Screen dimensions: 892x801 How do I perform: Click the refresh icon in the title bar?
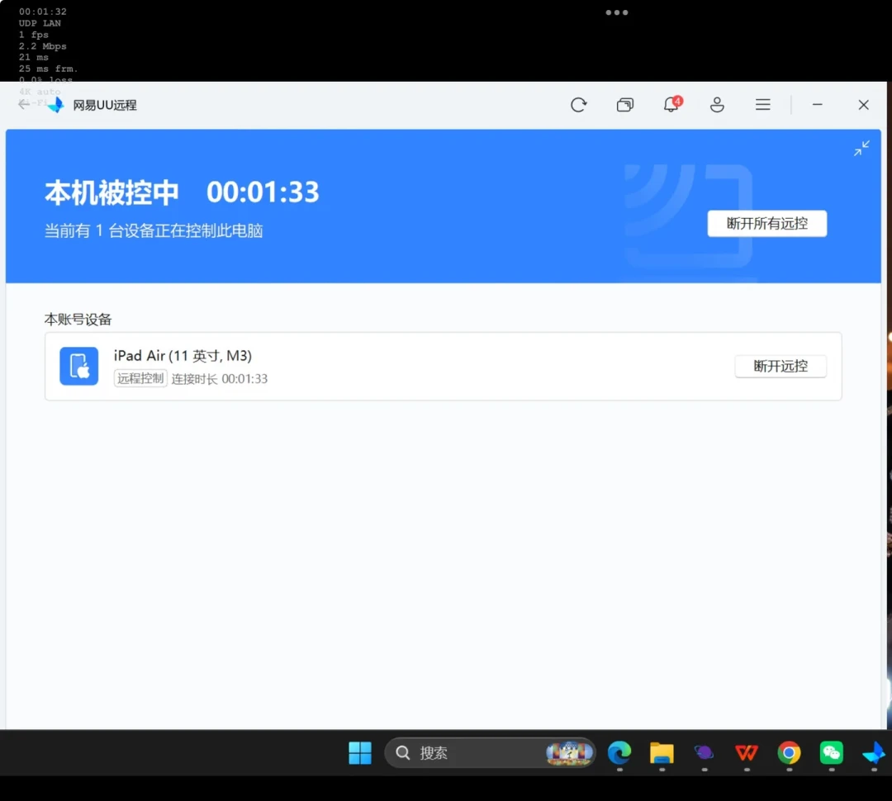click(578, 105)
